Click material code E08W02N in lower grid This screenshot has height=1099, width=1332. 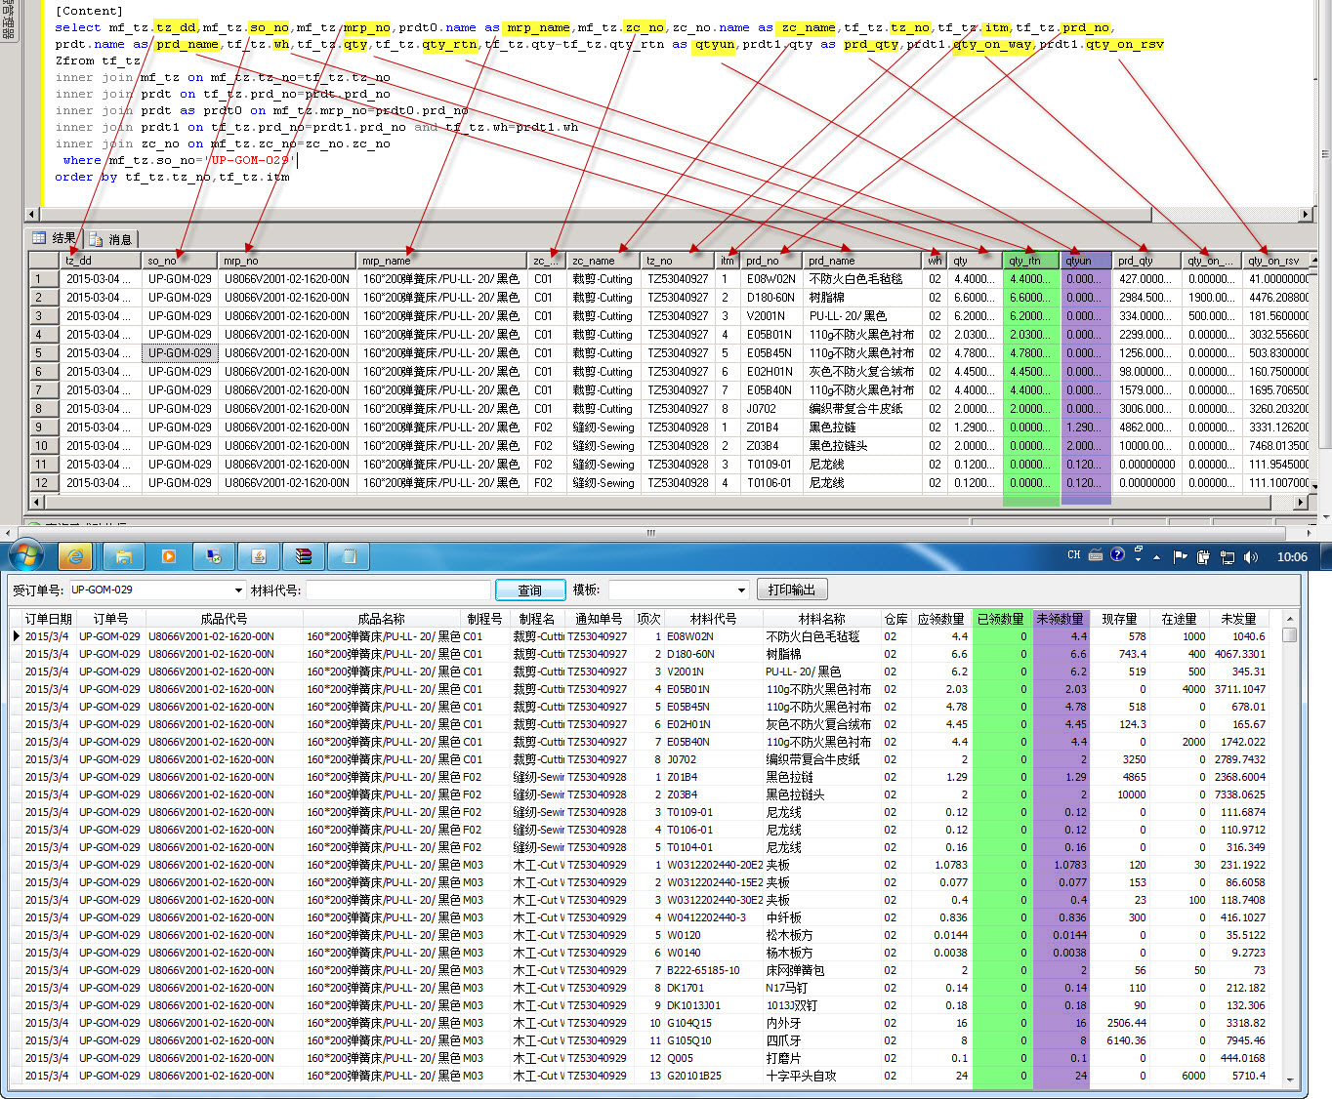713,636
